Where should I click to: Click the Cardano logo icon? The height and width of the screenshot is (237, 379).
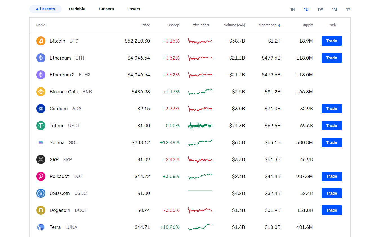(41, 109)
